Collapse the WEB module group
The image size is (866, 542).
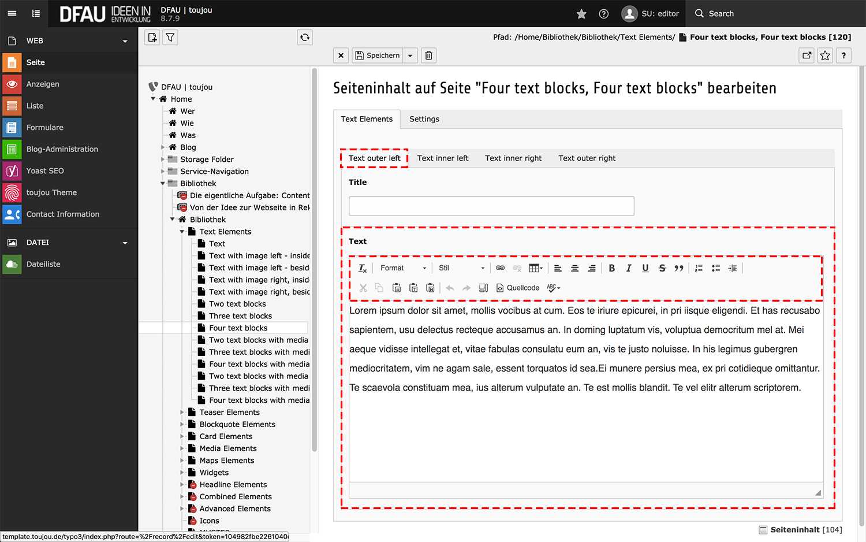(125, 41)
